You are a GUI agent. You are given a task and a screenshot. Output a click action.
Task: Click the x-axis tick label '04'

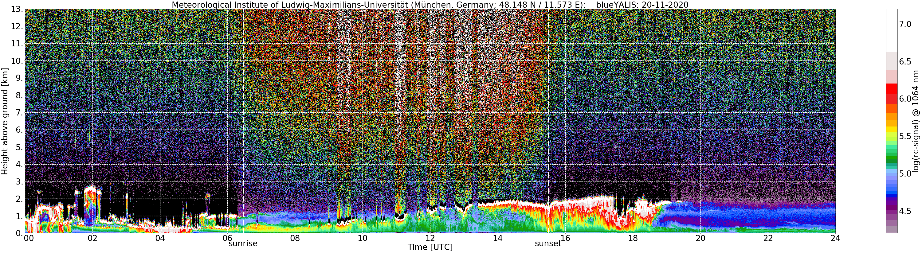click(x=160, y=238)
